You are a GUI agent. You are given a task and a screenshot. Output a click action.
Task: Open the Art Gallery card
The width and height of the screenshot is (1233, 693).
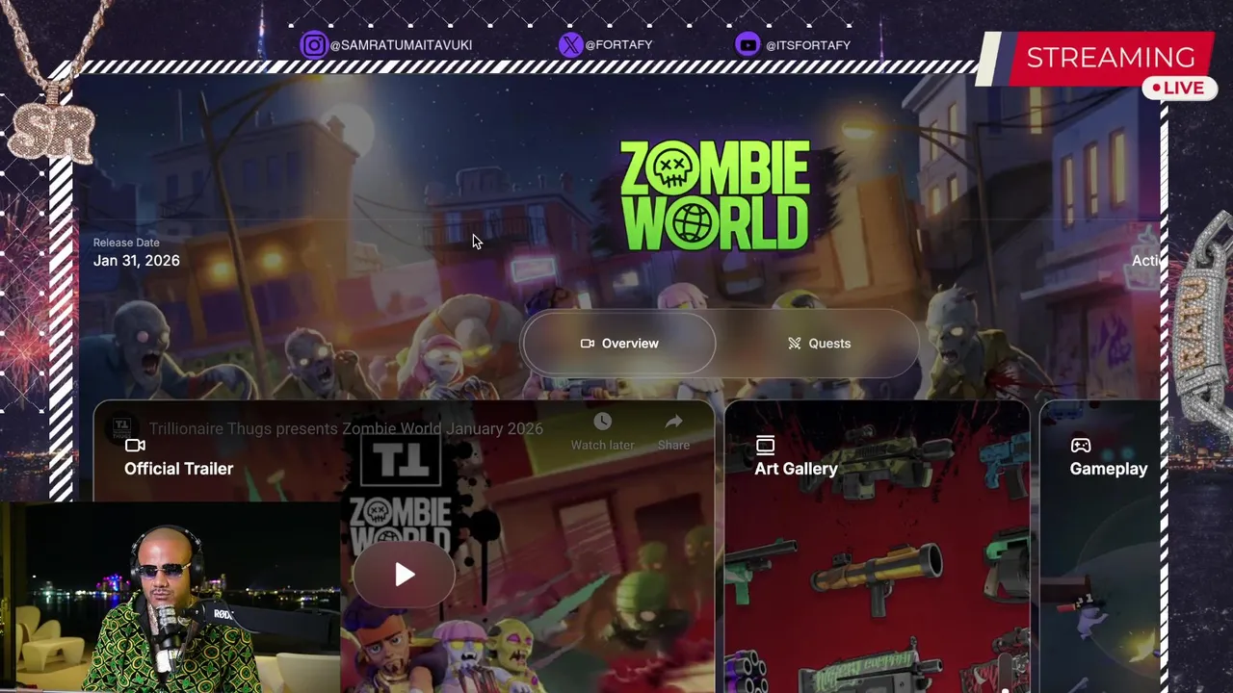tap(877, 547)
